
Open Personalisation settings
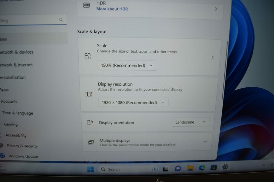click(x=13, y=77)
